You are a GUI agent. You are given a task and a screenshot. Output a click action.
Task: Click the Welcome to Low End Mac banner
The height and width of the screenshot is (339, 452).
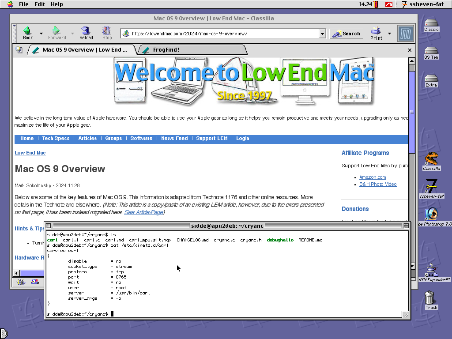[x=245, y=81]
